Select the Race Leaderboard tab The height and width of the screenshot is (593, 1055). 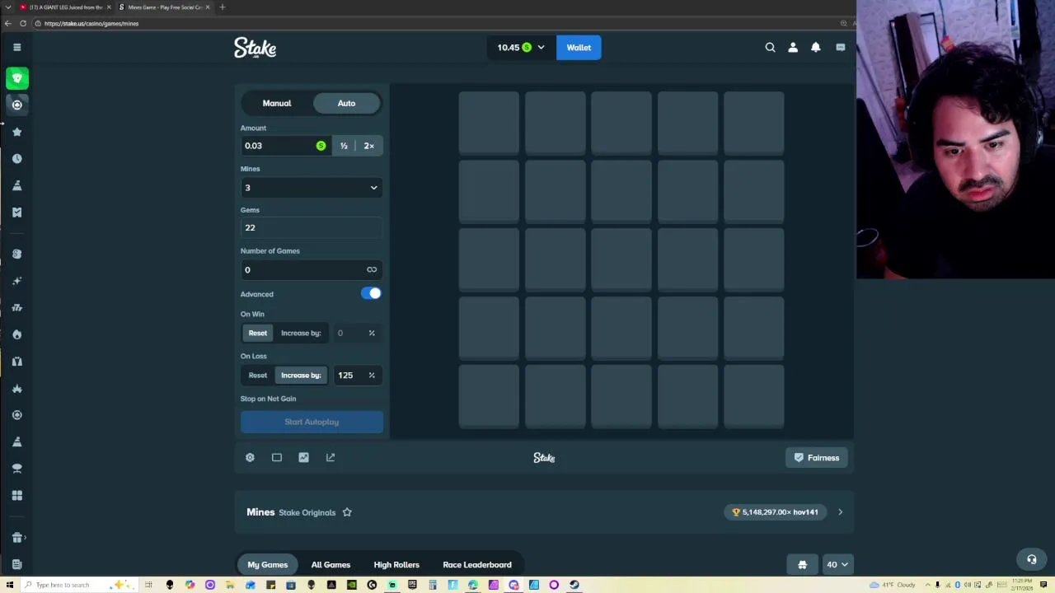pyautogui.click(x=477, y=564)
